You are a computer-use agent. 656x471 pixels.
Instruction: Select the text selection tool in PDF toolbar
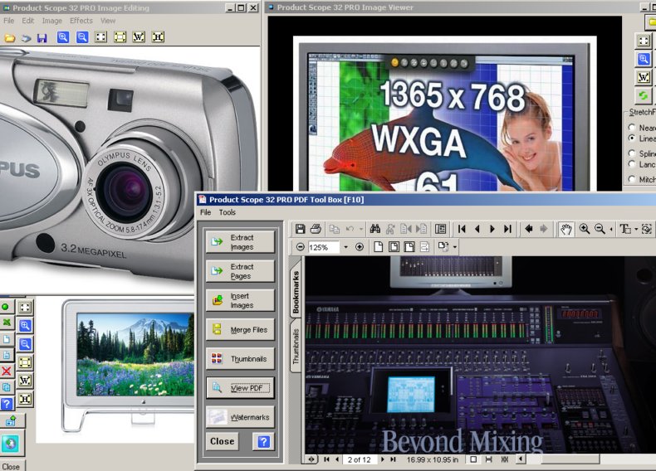(x=625, y=229)
